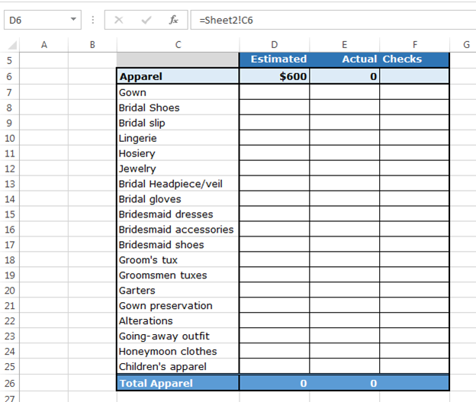Click the Hosiery cell

pos(178,153)
